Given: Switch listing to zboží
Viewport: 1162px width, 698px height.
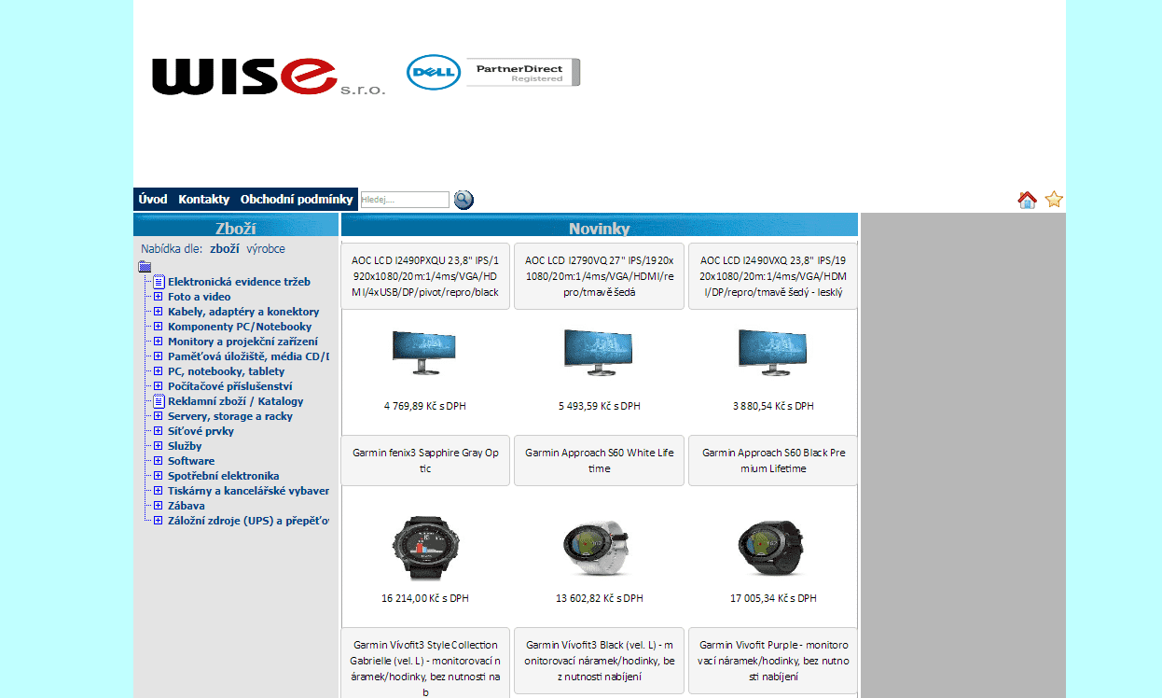Looking at the screenshot, I should (x=224, y=249).
